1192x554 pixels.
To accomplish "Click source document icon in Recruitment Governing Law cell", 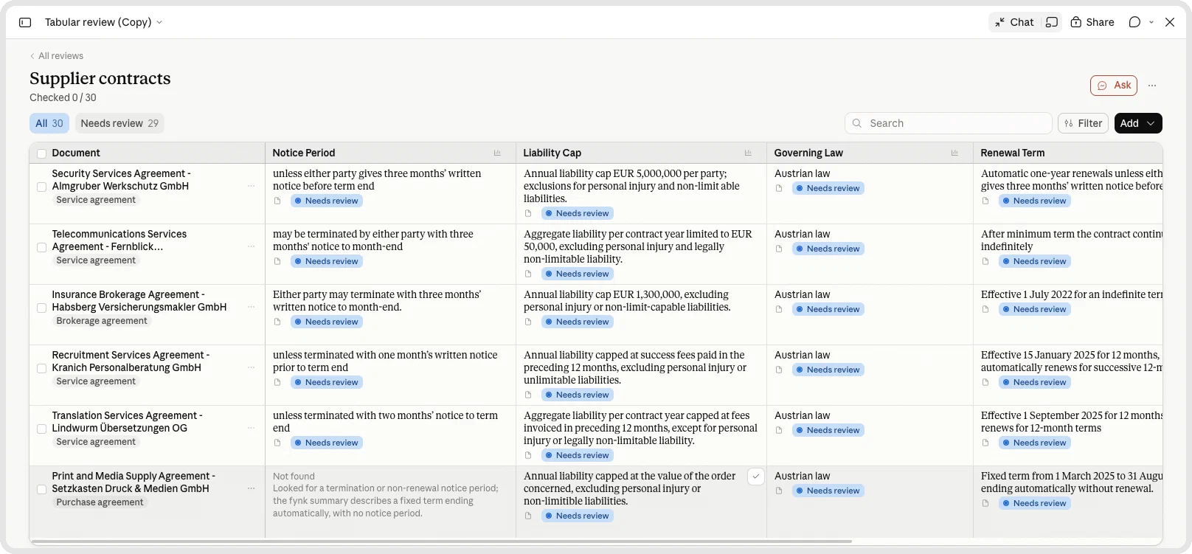I will pos(779,370).
